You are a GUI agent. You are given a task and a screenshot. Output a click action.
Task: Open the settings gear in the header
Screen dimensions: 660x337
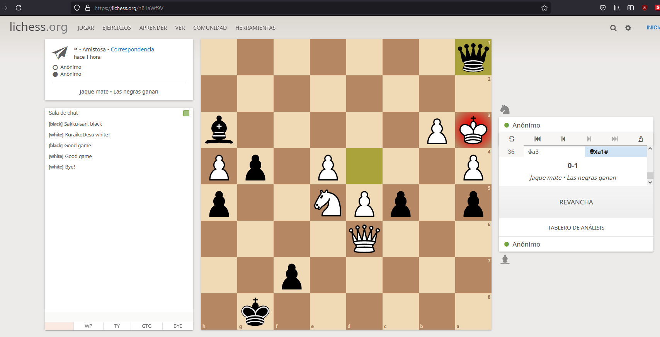(x=628, y=28)
